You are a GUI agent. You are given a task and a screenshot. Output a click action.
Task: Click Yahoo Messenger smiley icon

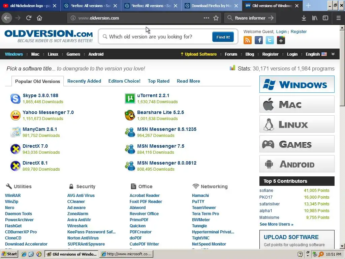click(x=15, y=115)
